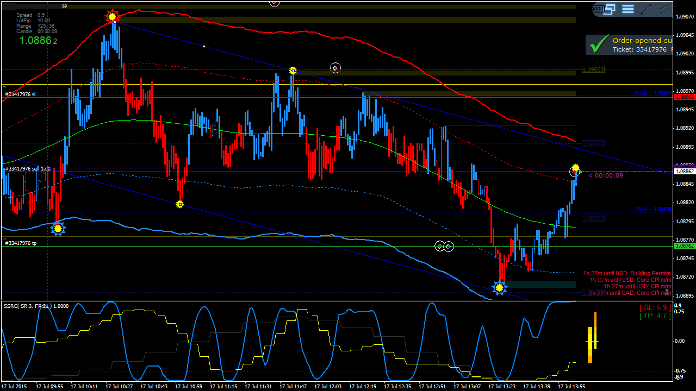Screen dimensions: 696x391
Task: Click the Candle 00:00:09 timer line
Action: point(36,31)
